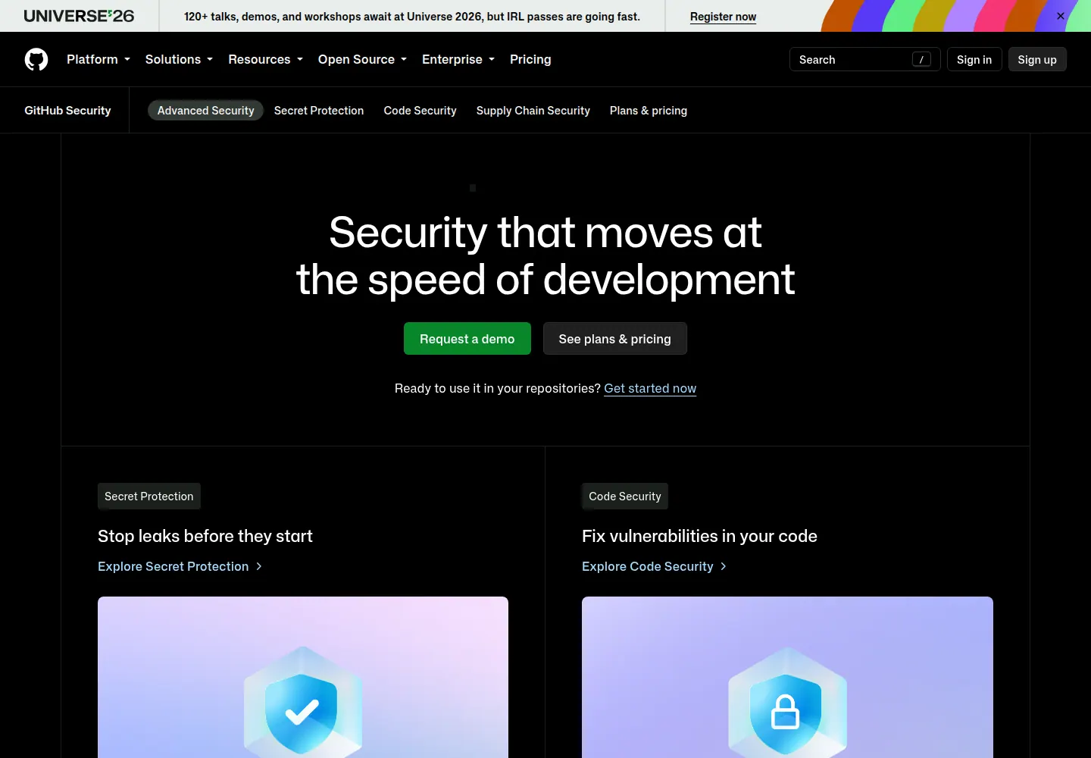The image size is (1091, 758).
Task: Click the hero headline Security that moves
Action: tap(545, 255)
